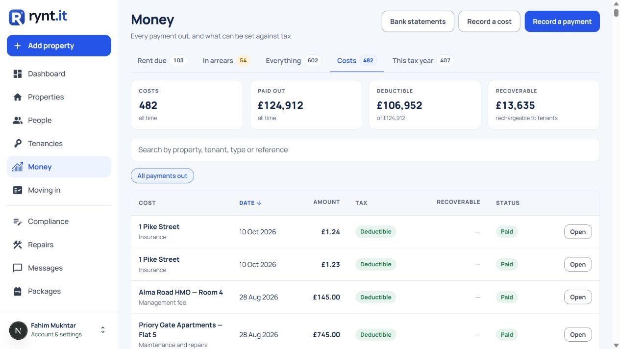Open the All payments out filter

pos(162,176)
